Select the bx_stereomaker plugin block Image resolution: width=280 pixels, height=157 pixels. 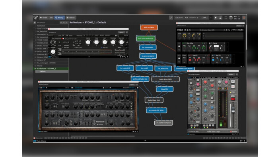click(148, 47)
